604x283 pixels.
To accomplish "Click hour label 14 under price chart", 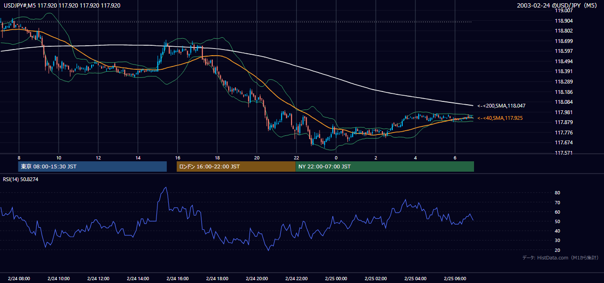I will click(x=138, y=158).
